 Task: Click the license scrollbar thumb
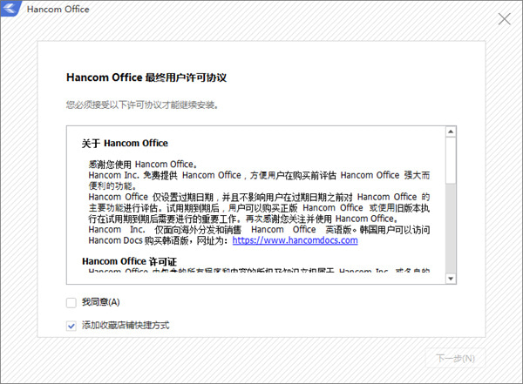pyautogui.click(x=451, y=160)
